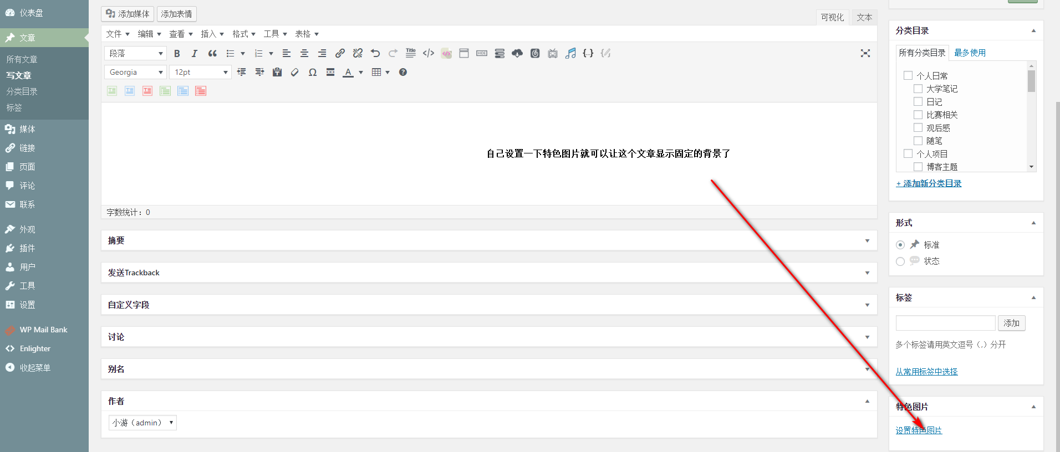Expand the 自定义字段 panel

click(867, 305)
